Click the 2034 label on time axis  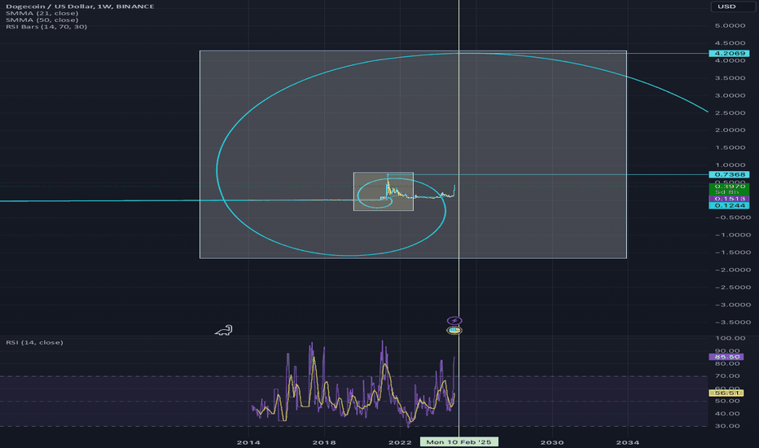pos(627,442)
